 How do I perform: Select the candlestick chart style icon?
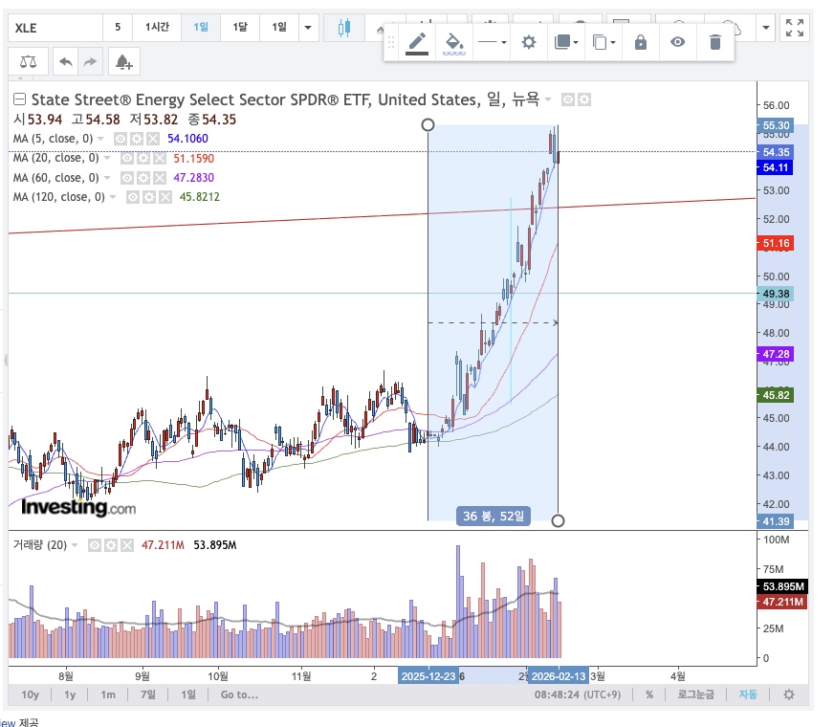click(x=344, y=28)
